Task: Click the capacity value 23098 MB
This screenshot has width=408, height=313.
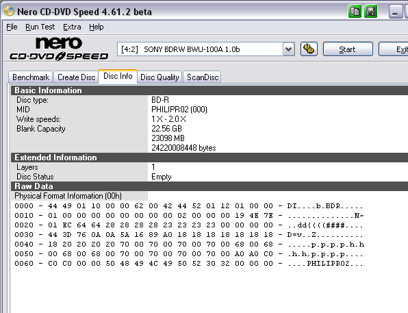Action: (168, 138)
